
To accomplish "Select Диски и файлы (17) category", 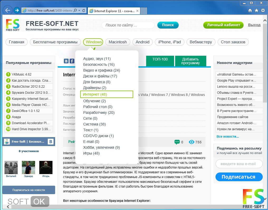I will [100, 76].
